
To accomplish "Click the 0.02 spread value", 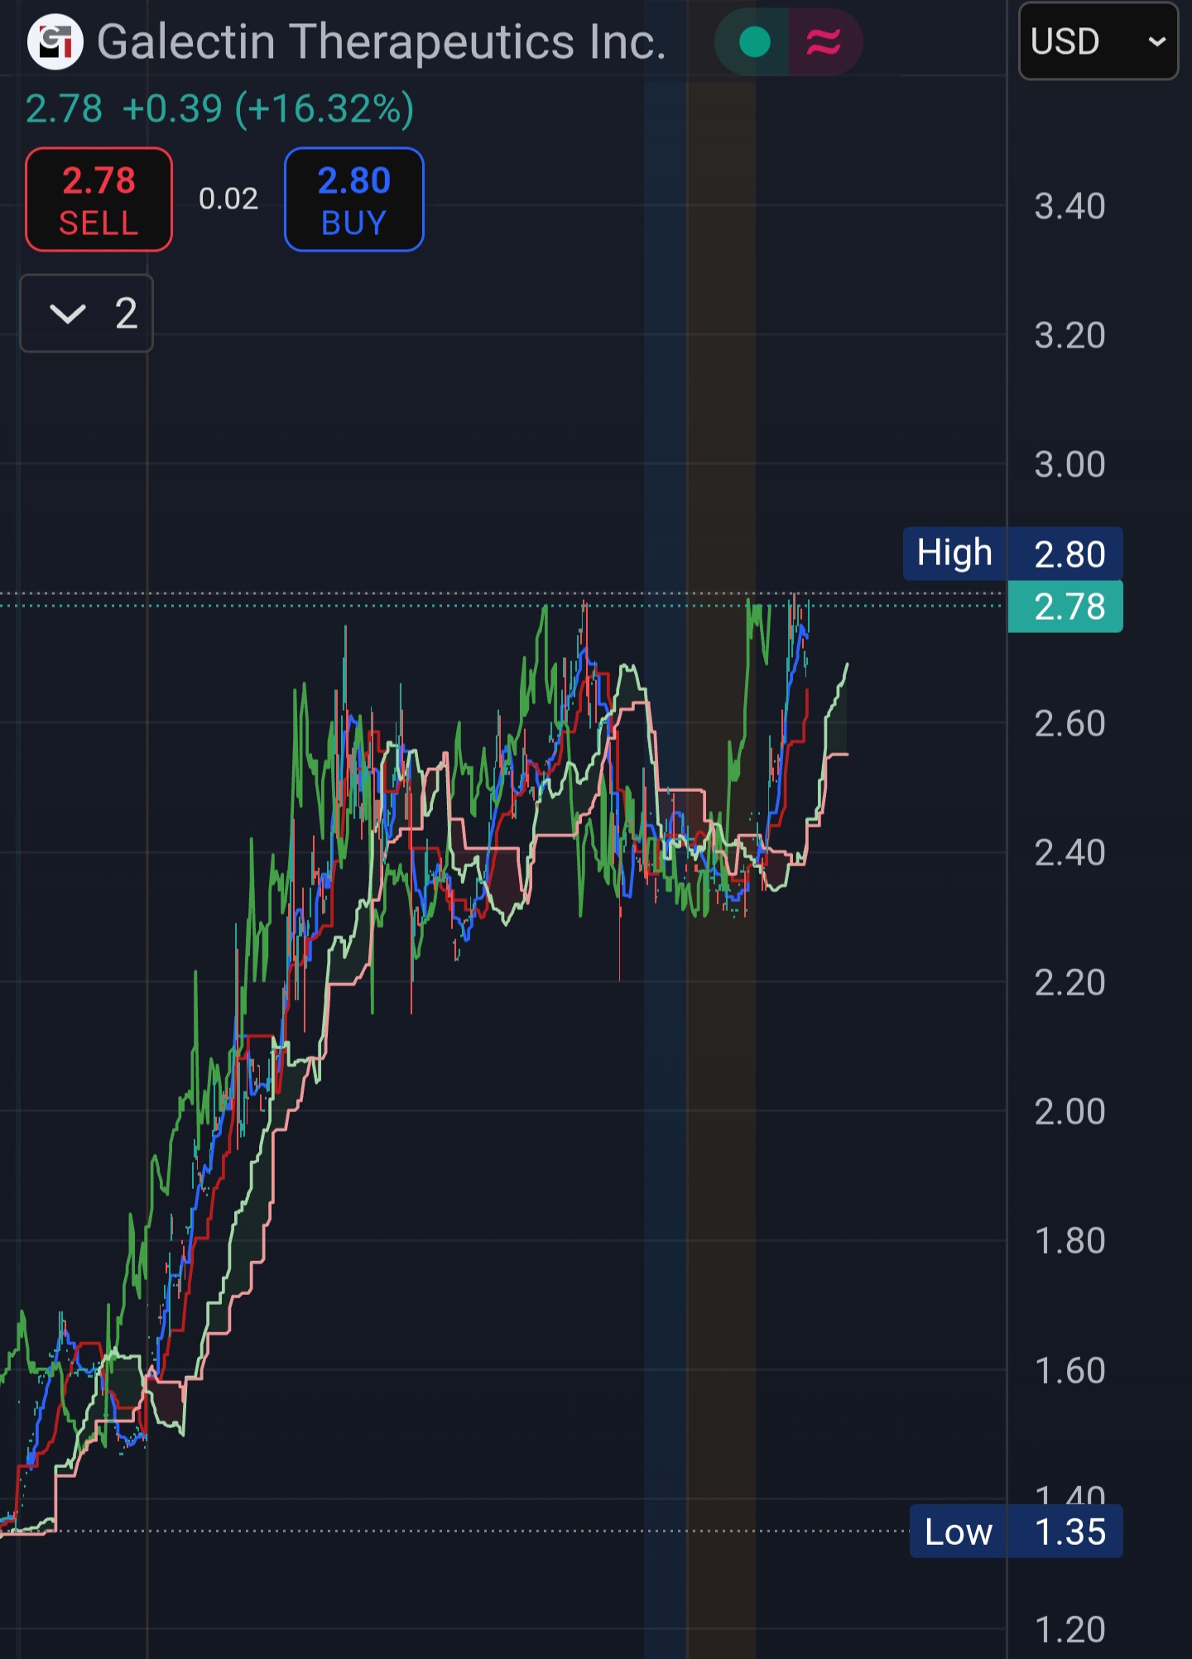I will coord(228,199).
